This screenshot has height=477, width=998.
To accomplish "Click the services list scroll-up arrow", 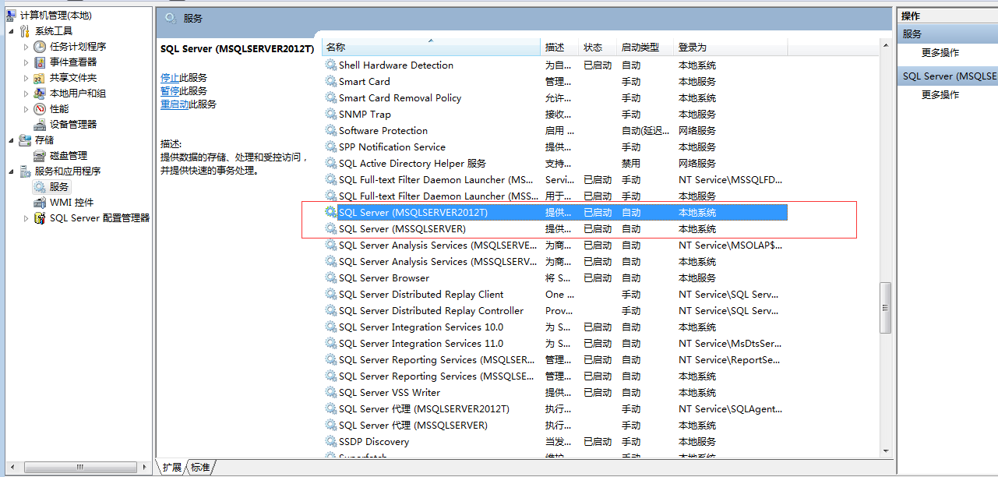I will [x=885, y=46].
